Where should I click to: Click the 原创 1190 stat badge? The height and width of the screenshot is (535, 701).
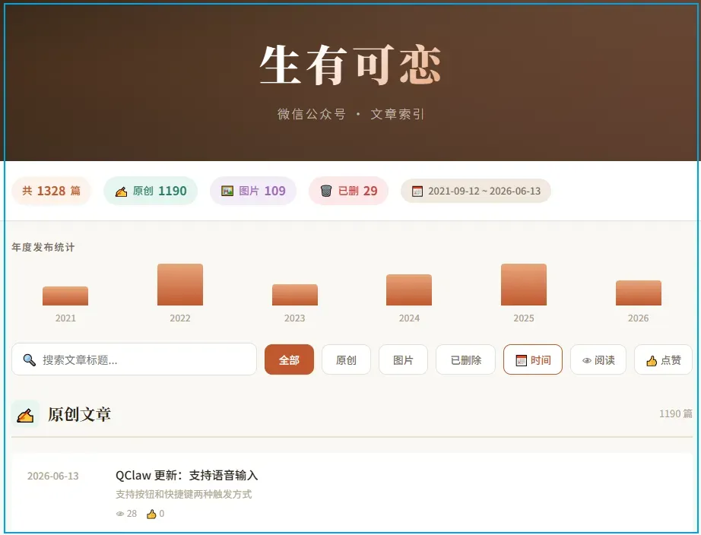coord(151,191)
